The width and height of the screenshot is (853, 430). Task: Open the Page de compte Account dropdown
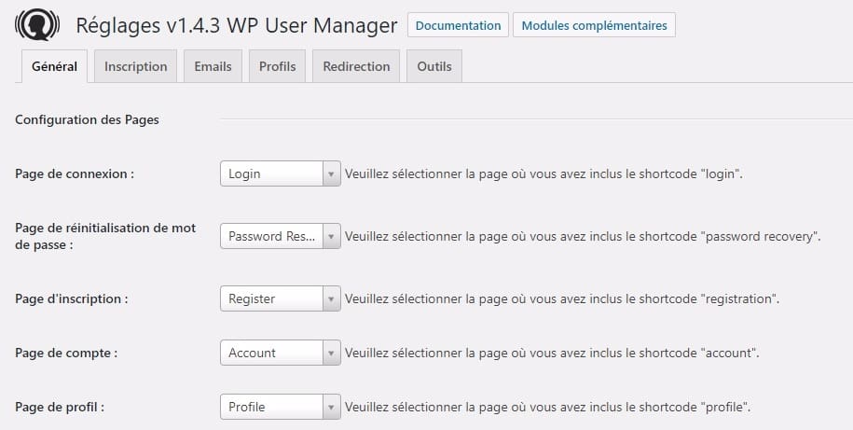281,353
